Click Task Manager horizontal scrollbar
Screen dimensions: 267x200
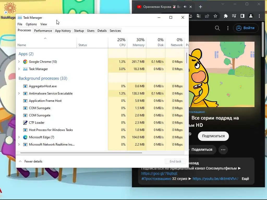81,153
